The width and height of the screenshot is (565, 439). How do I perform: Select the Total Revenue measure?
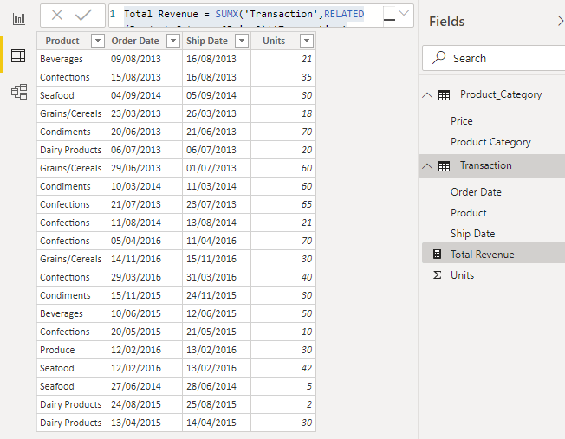[x=483, y=255]
